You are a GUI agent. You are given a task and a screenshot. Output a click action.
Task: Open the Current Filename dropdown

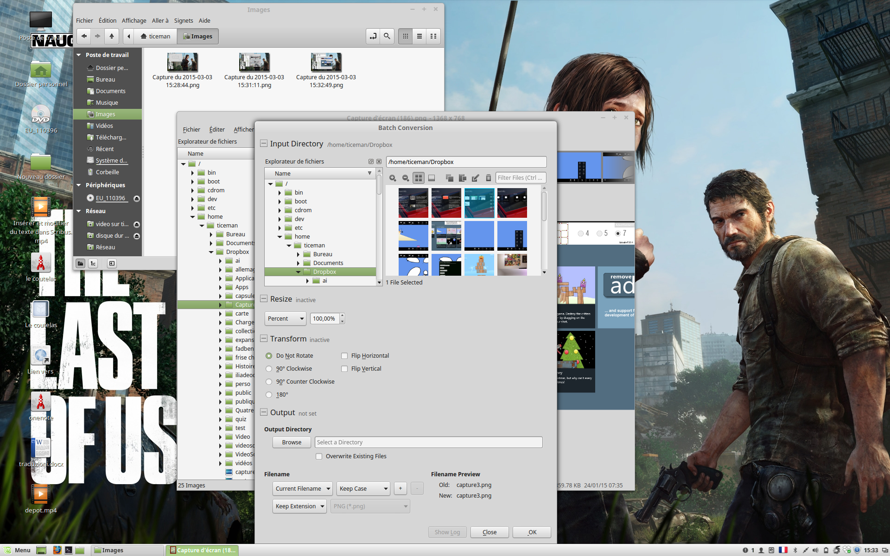303,489
